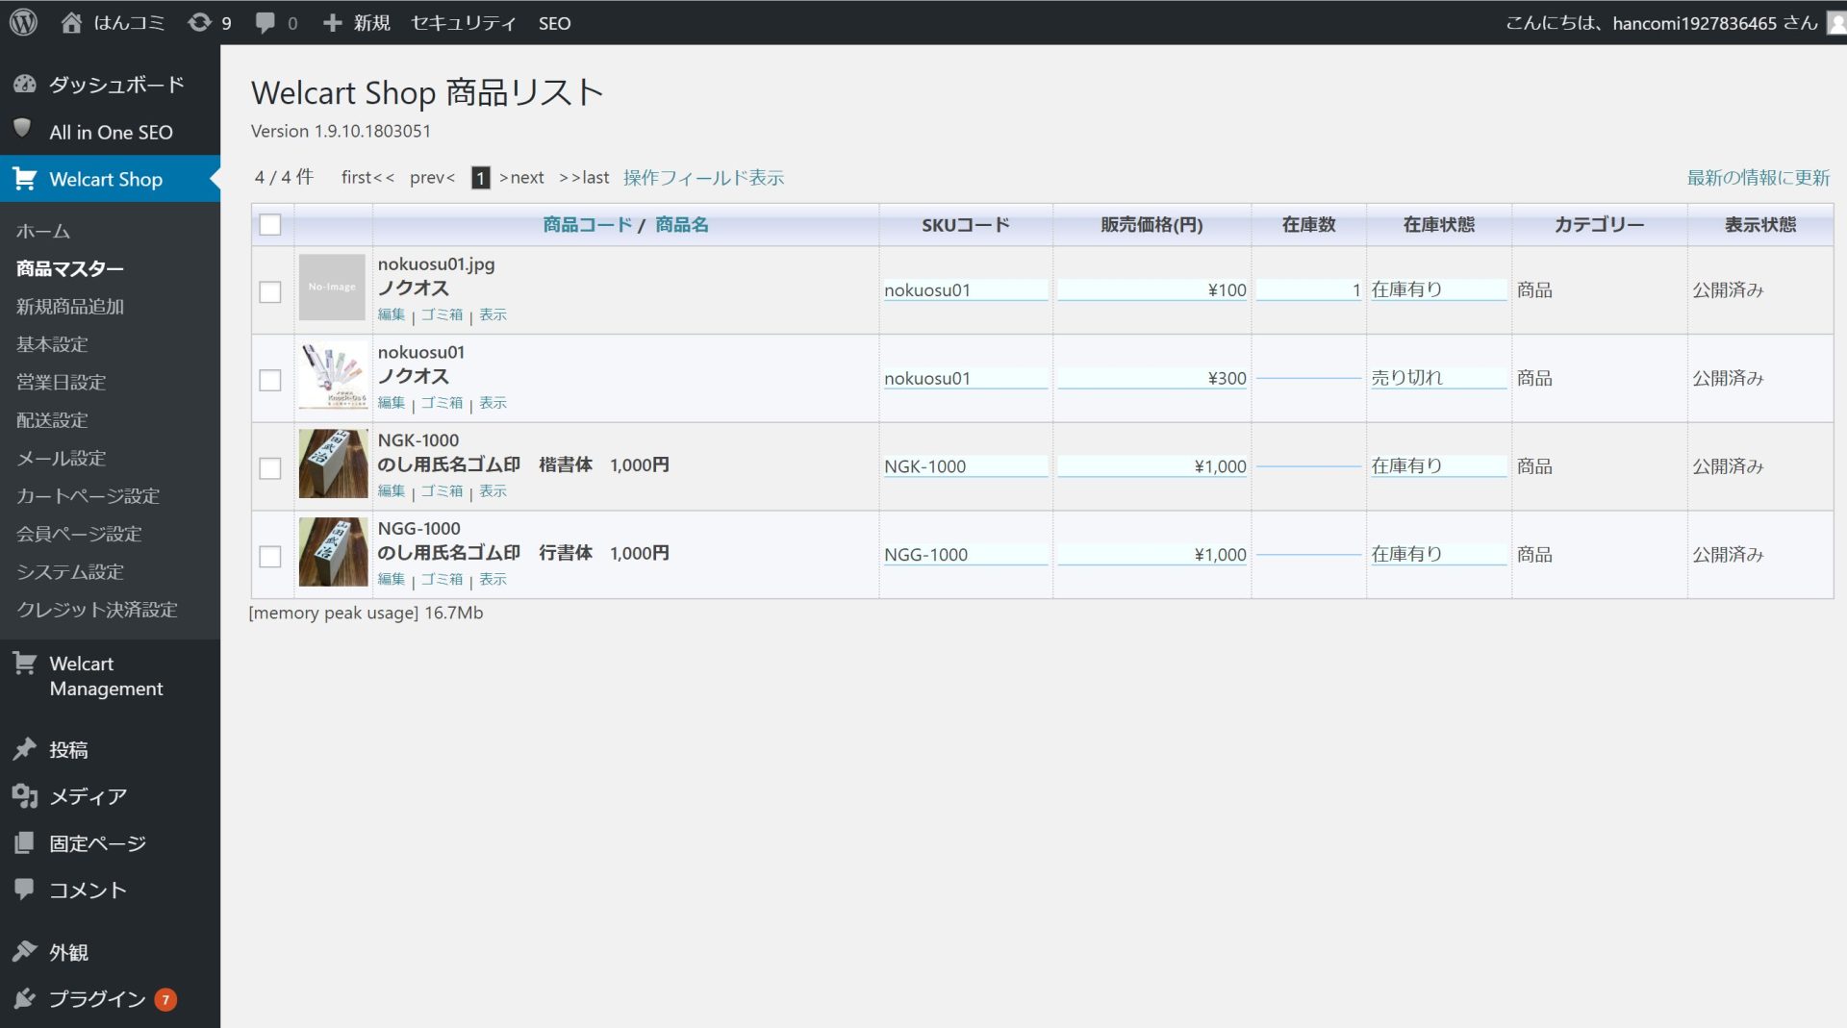Click the 固定ページ pages icon
The height and width of the screenshot is (1028, 1847).
[25, 842]
